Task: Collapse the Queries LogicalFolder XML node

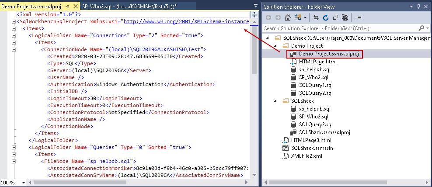Action: [14, 147]
